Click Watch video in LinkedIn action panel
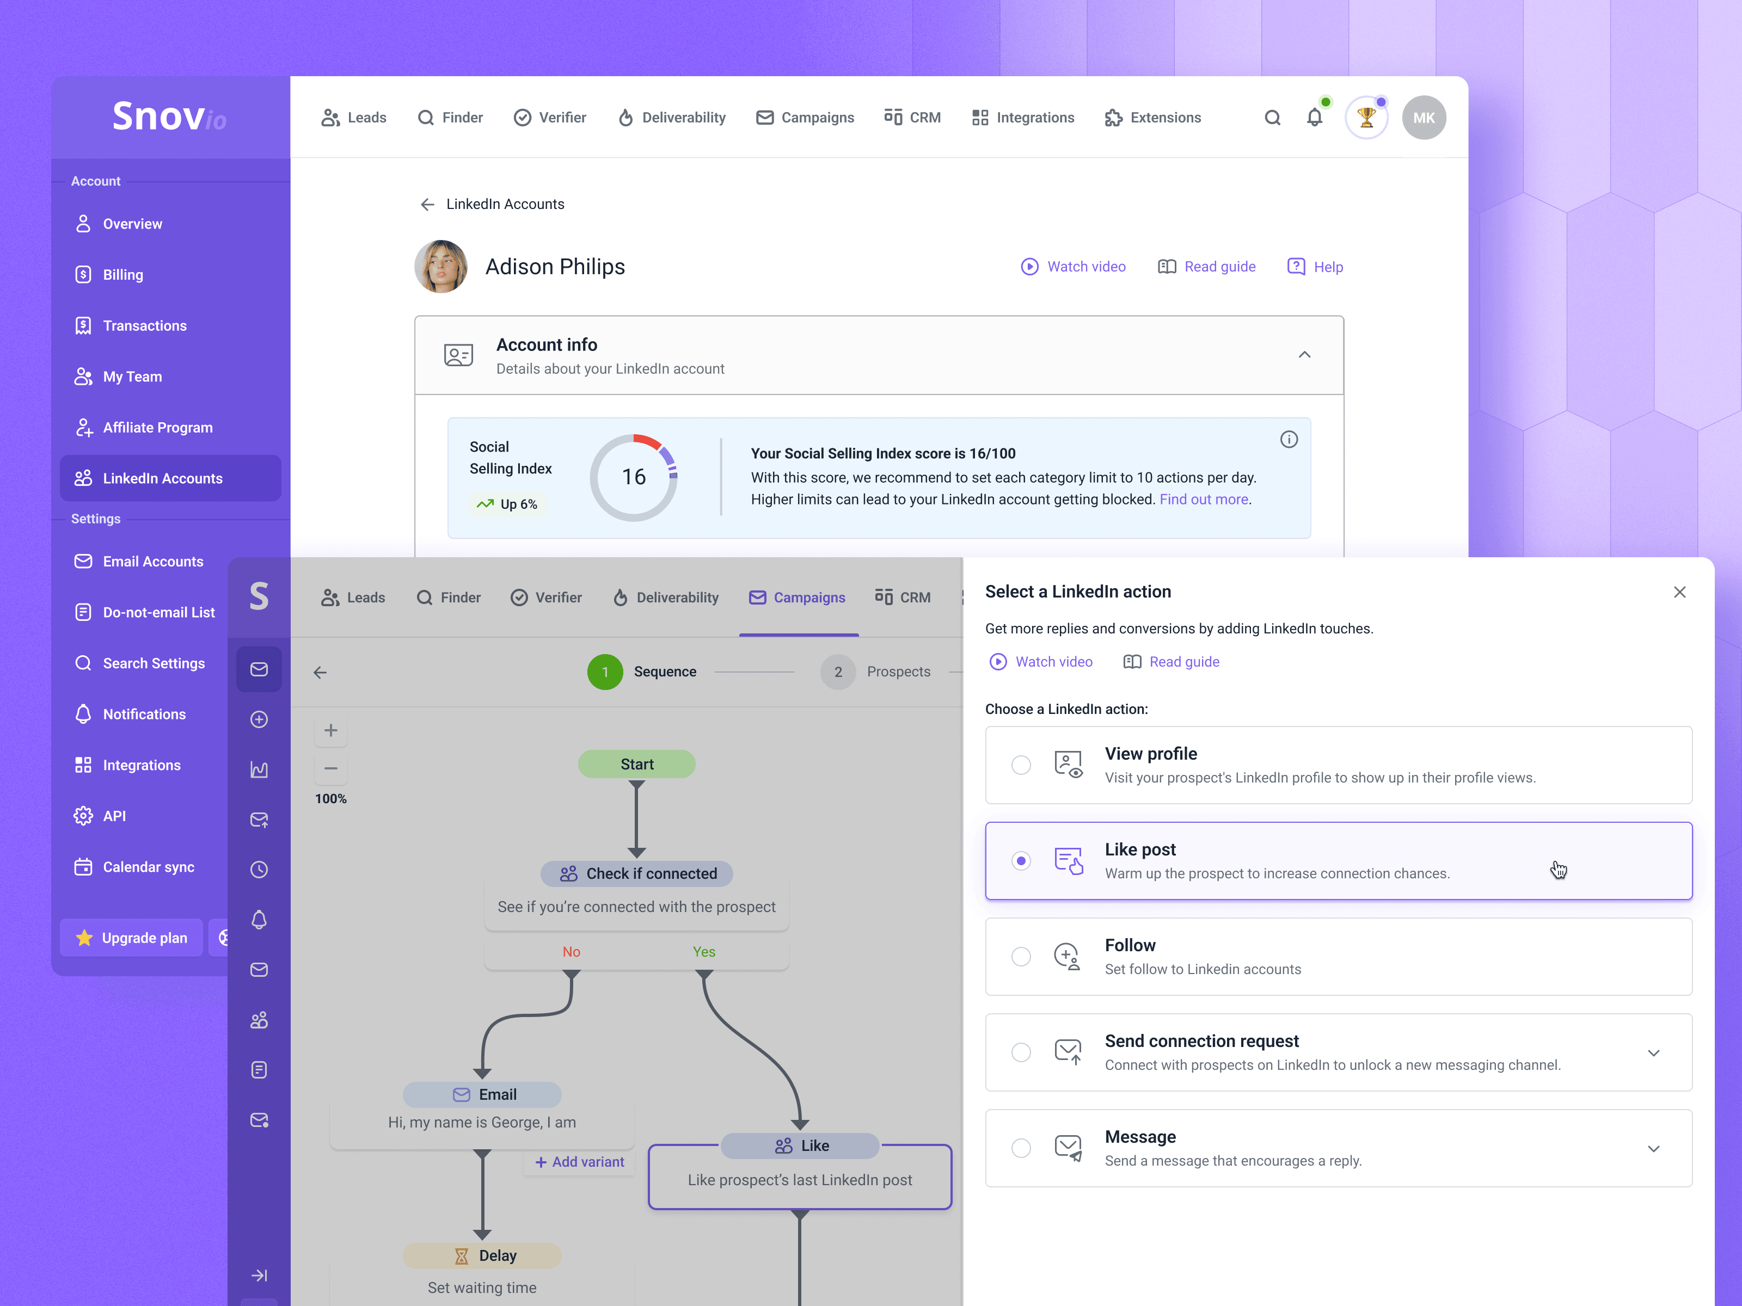Image resolution: width=1742 pixels, height=1306 pixels. (x=1041, y=662)
